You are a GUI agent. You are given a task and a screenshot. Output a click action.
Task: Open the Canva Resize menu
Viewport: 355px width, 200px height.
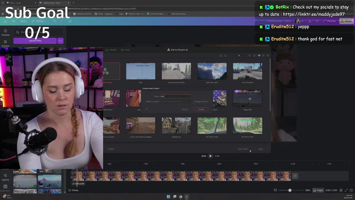point(23,21)
